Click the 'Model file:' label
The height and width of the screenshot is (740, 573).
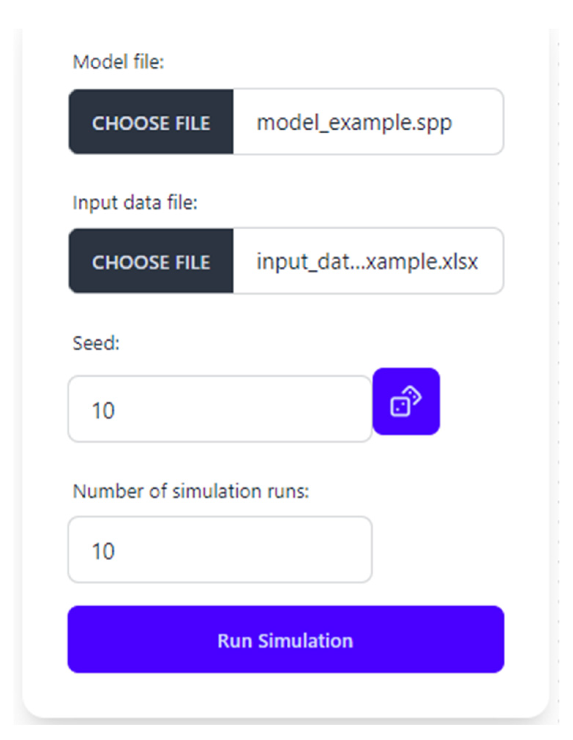[118, 62]
